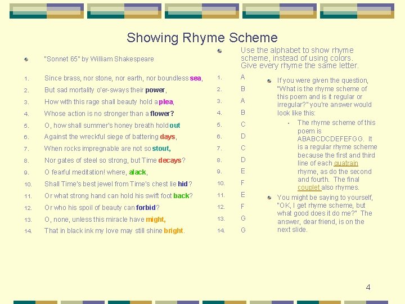
Task: Click rhyme letter E for line 9
Action: click(243, 171)
